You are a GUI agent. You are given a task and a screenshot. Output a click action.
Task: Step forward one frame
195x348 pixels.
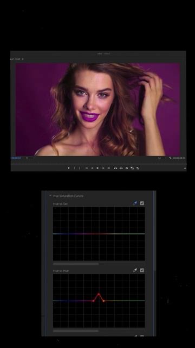pos(103,168)
